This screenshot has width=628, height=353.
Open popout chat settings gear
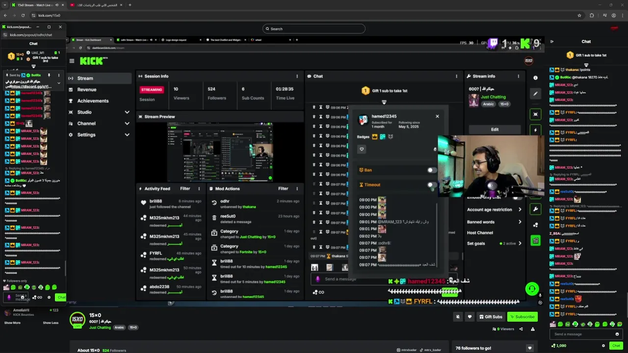point(49,297)
